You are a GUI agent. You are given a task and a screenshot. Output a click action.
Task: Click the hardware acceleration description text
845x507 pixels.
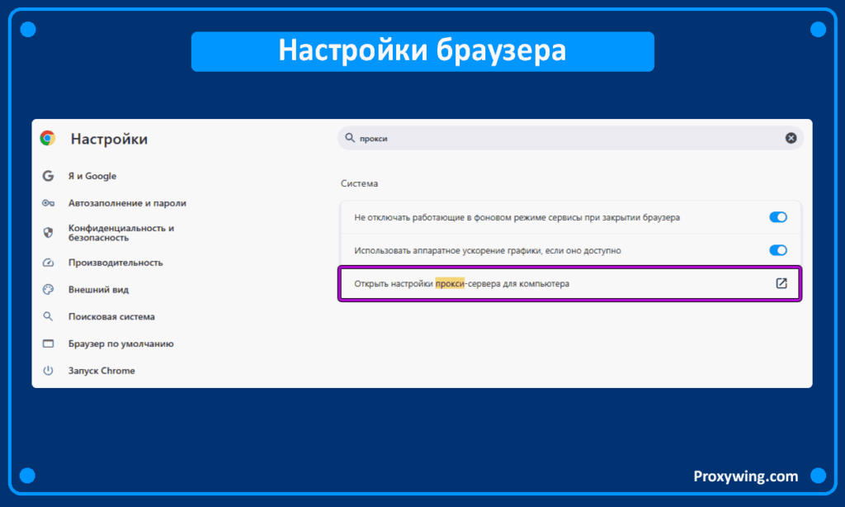coord(487,250)
